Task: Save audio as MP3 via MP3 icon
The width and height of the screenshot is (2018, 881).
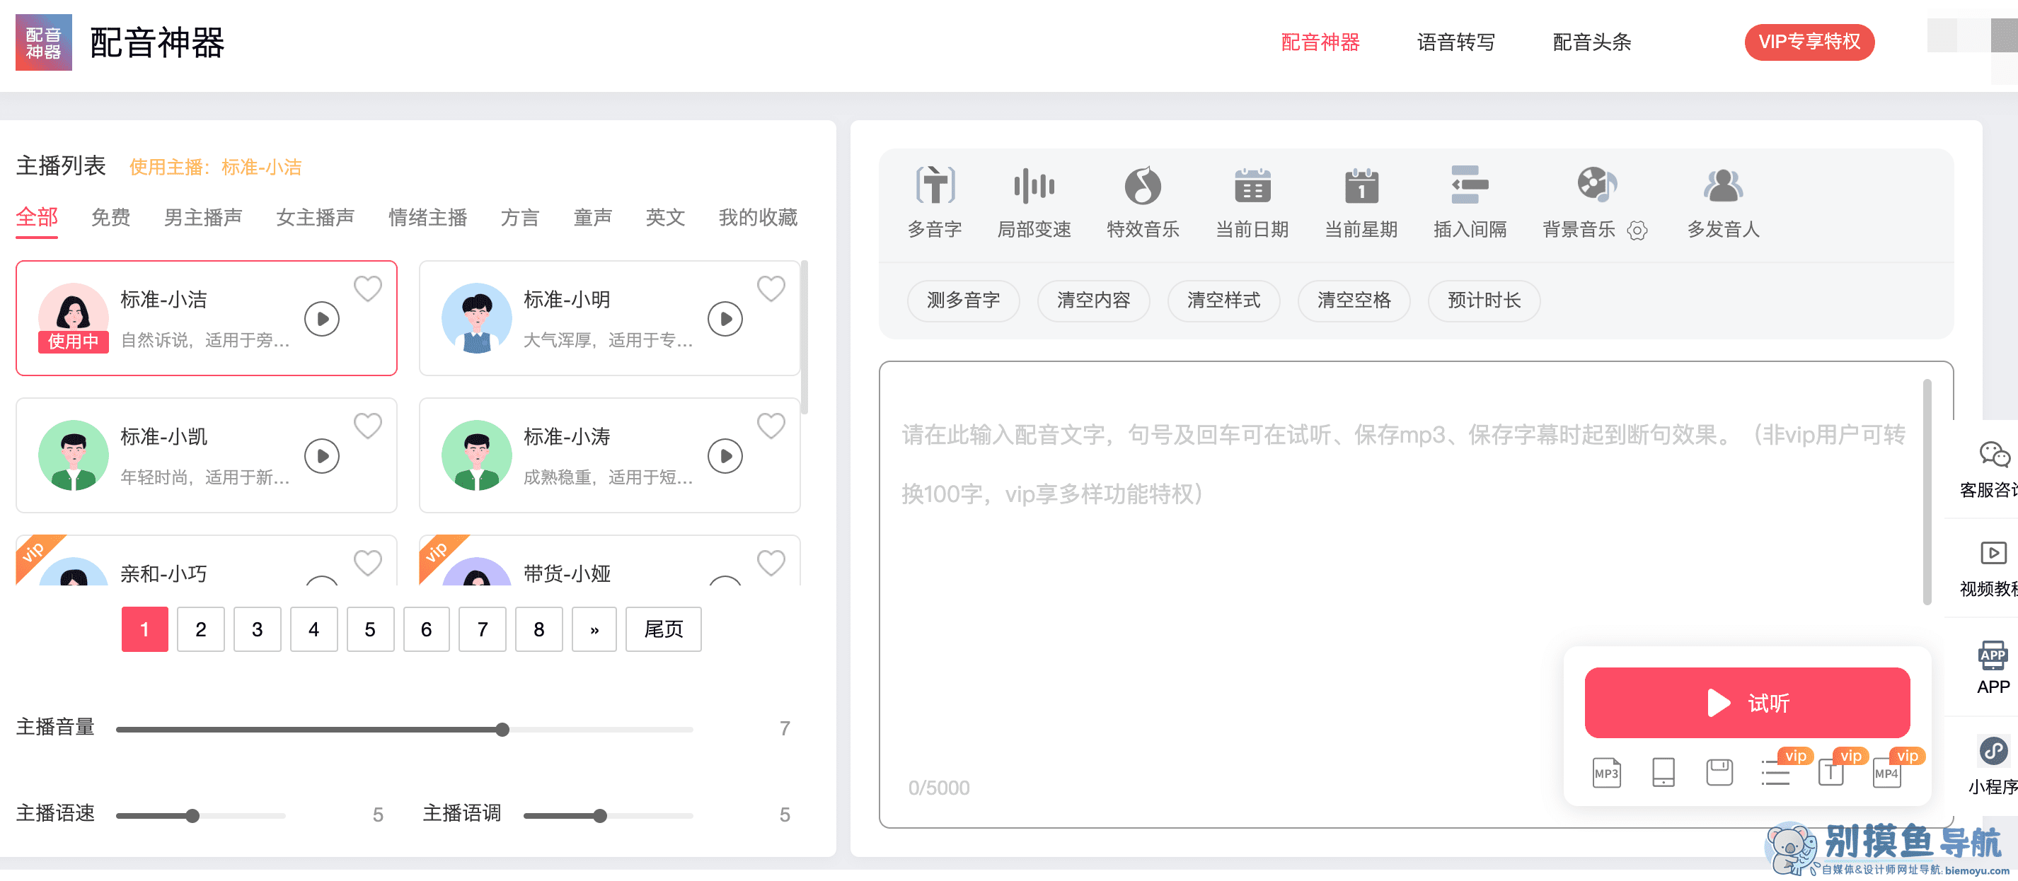Action: [1607, 772]
